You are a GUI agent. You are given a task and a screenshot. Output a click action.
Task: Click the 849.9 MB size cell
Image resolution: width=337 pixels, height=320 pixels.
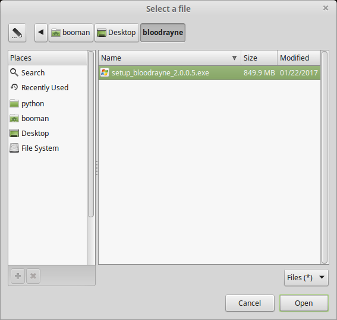(x=259, y=73)
